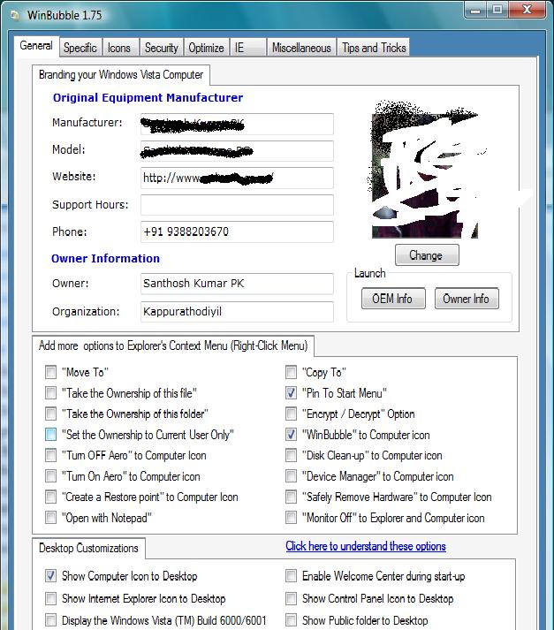Check "Open with Notepad" option
This screenshot has height=630, width=554.
(x=50, y=518)
